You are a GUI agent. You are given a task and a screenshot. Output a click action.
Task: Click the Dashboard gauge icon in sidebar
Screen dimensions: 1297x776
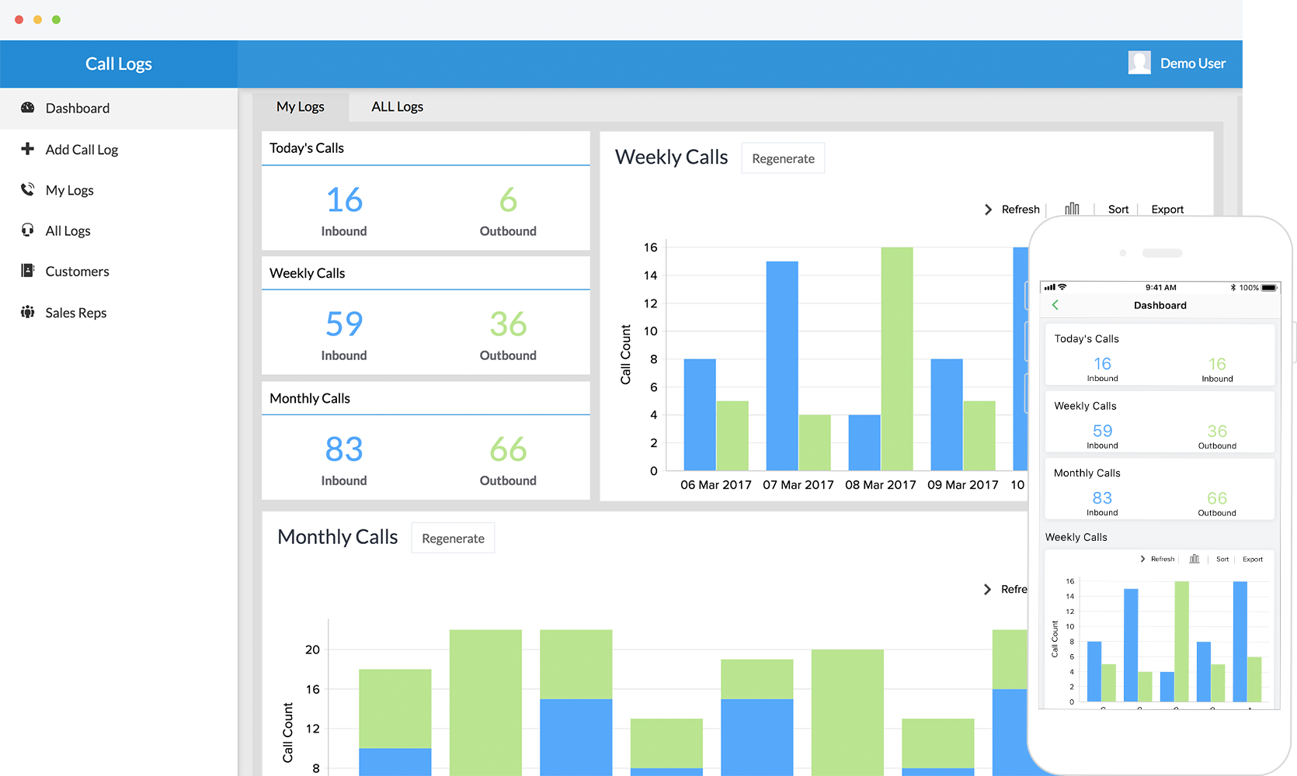[27, 108]
